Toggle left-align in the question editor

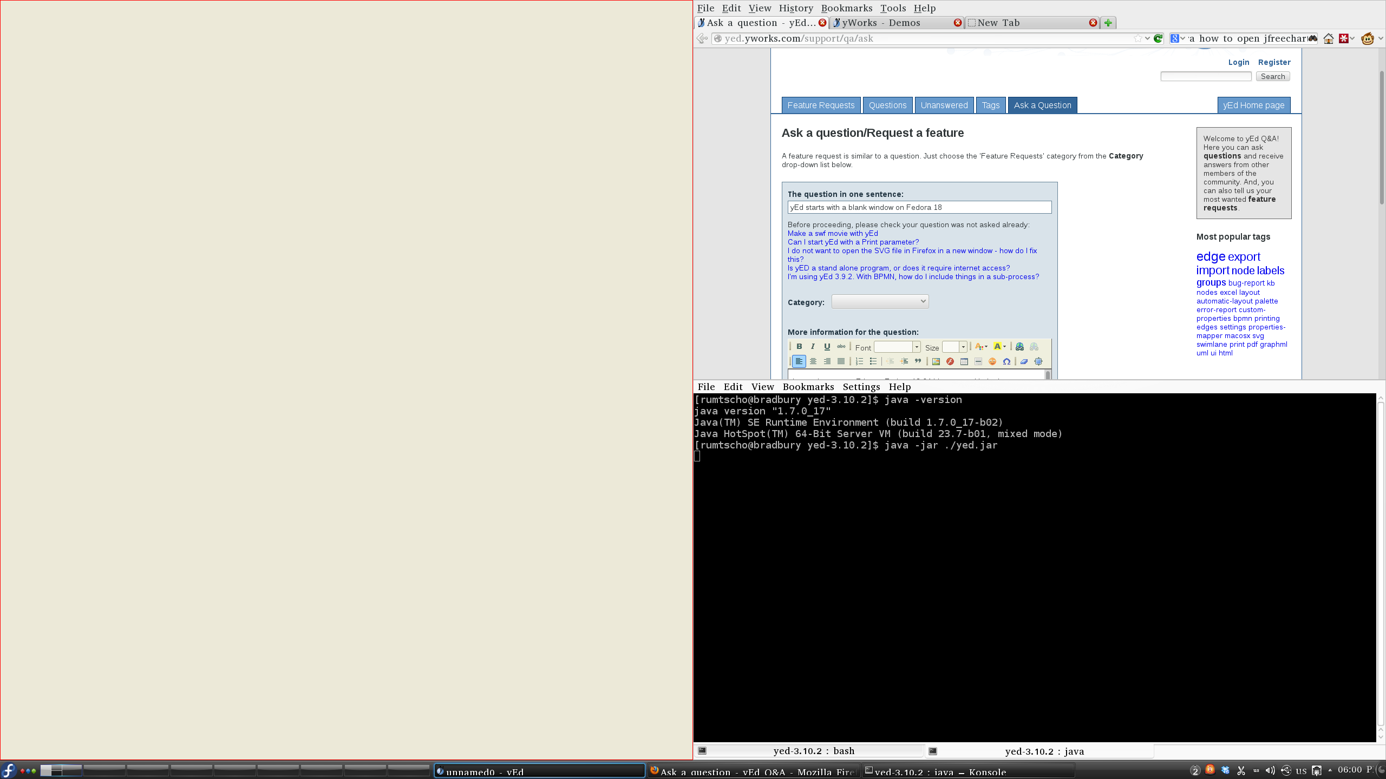coord(799,361)
